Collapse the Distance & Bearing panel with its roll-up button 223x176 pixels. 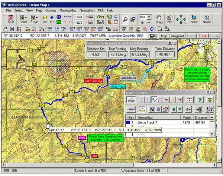170,43
